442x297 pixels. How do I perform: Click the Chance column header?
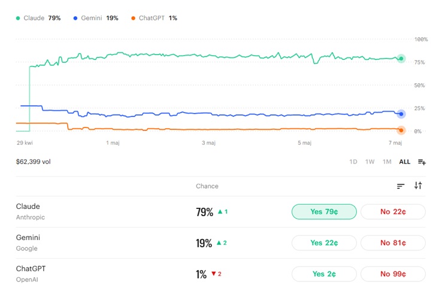point(207,186)
